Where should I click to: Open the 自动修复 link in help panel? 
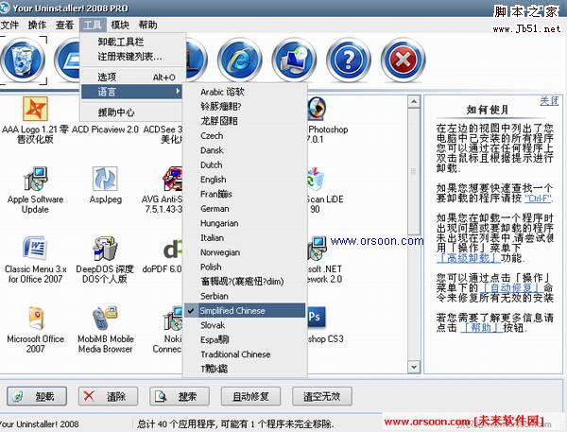(x=510, y=288)
